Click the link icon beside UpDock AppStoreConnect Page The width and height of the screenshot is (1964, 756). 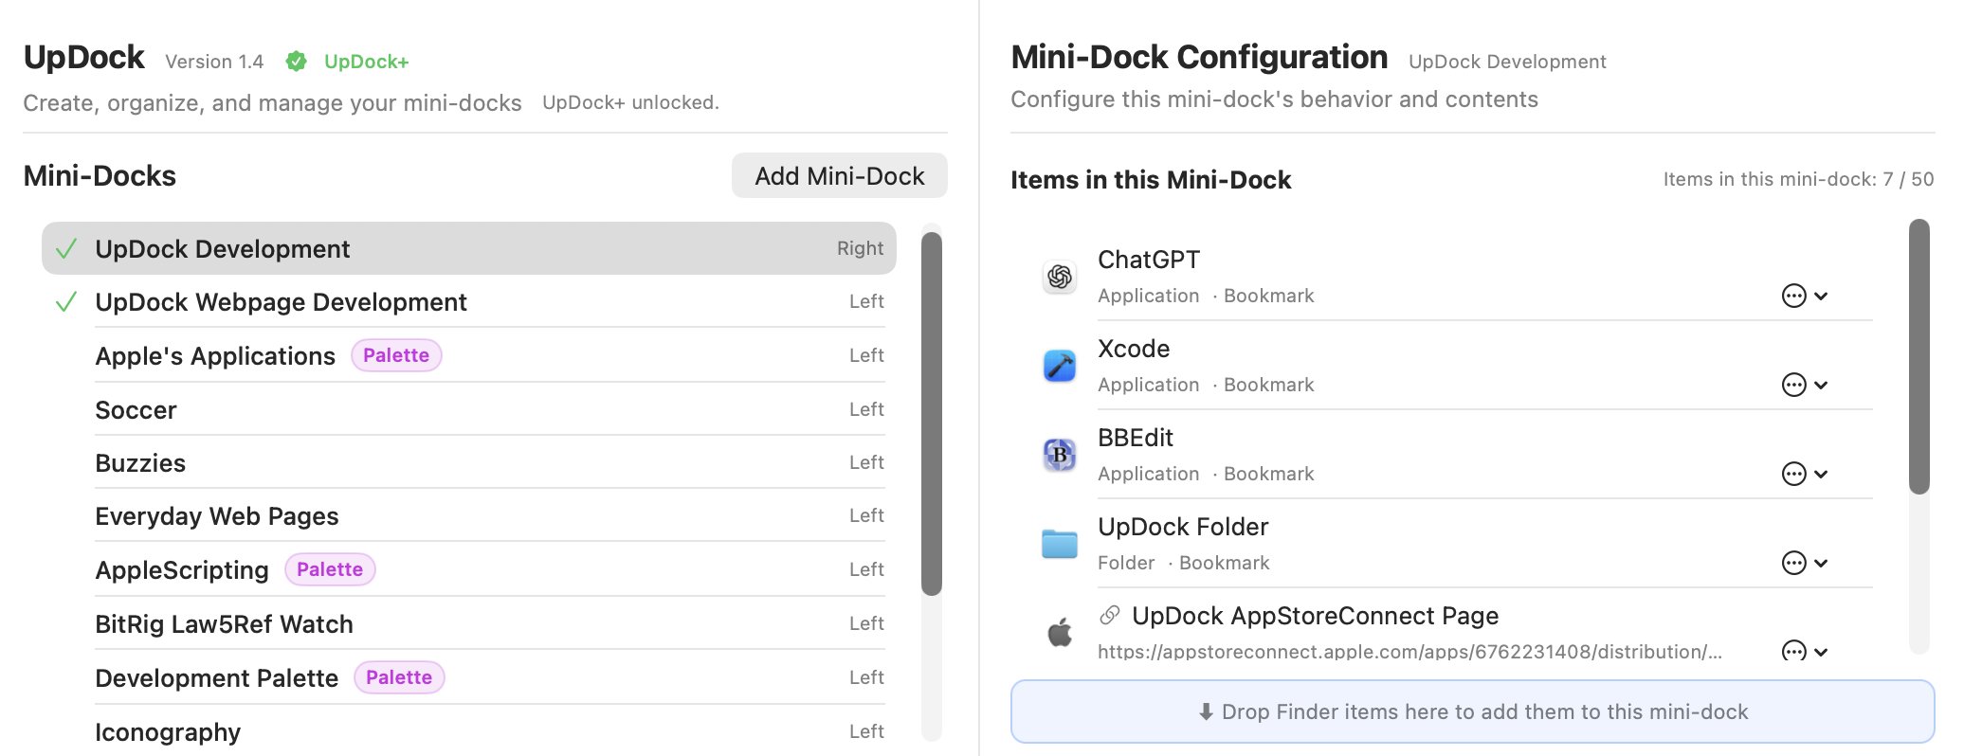[1110, 615]
